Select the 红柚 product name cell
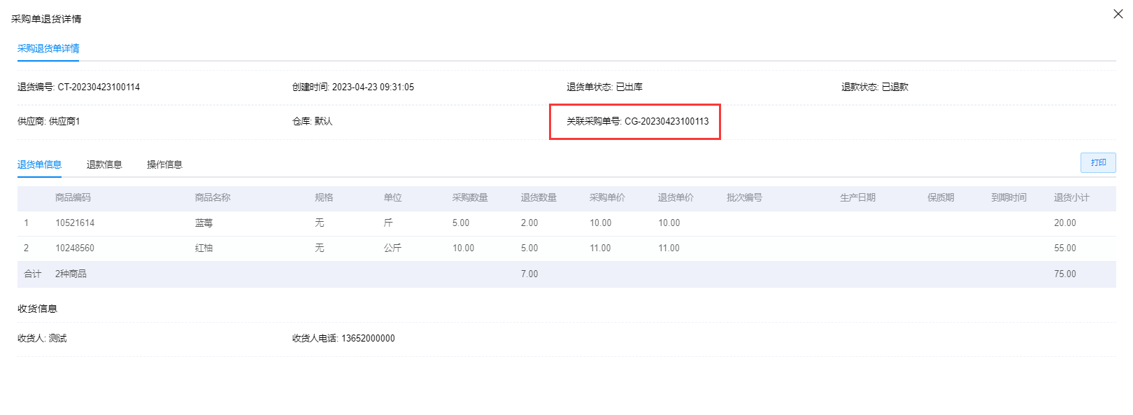 (x=204, y=248)
